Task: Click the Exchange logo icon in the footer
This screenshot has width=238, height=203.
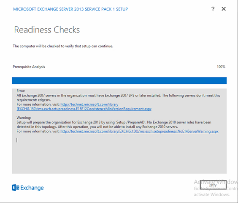Action: (16, 188)
